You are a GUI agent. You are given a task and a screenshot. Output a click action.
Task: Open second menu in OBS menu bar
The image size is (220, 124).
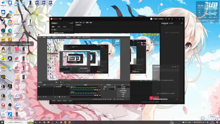point(44,37)
